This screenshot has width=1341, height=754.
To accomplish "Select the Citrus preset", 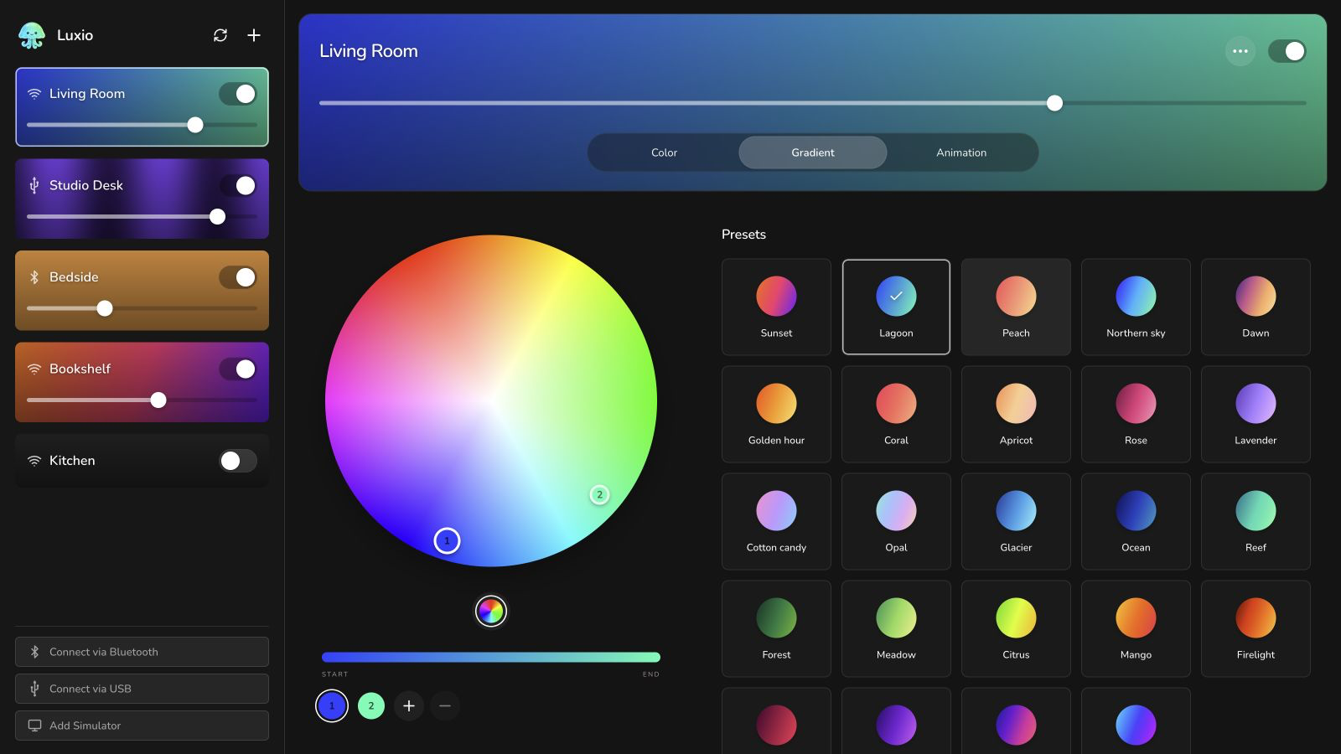I will pyautogui.click(x=1016, y=628).
